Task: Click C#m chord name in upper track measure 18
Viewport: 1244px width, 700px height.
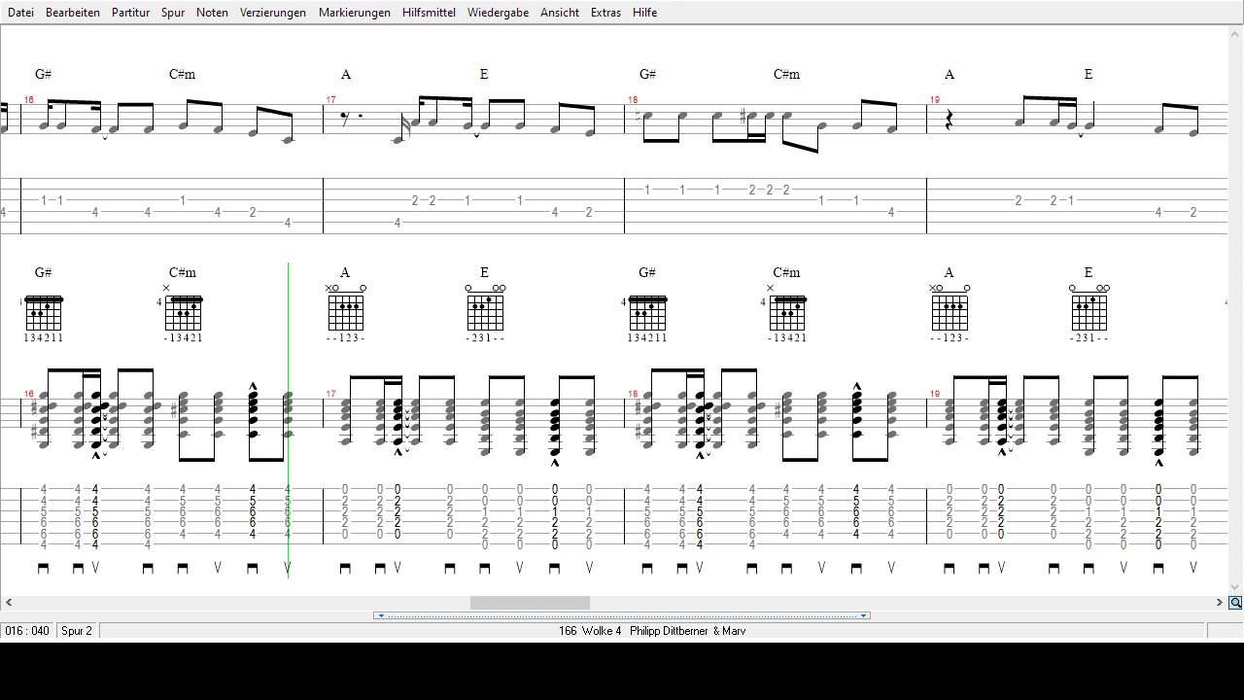Action: [787, 74]
